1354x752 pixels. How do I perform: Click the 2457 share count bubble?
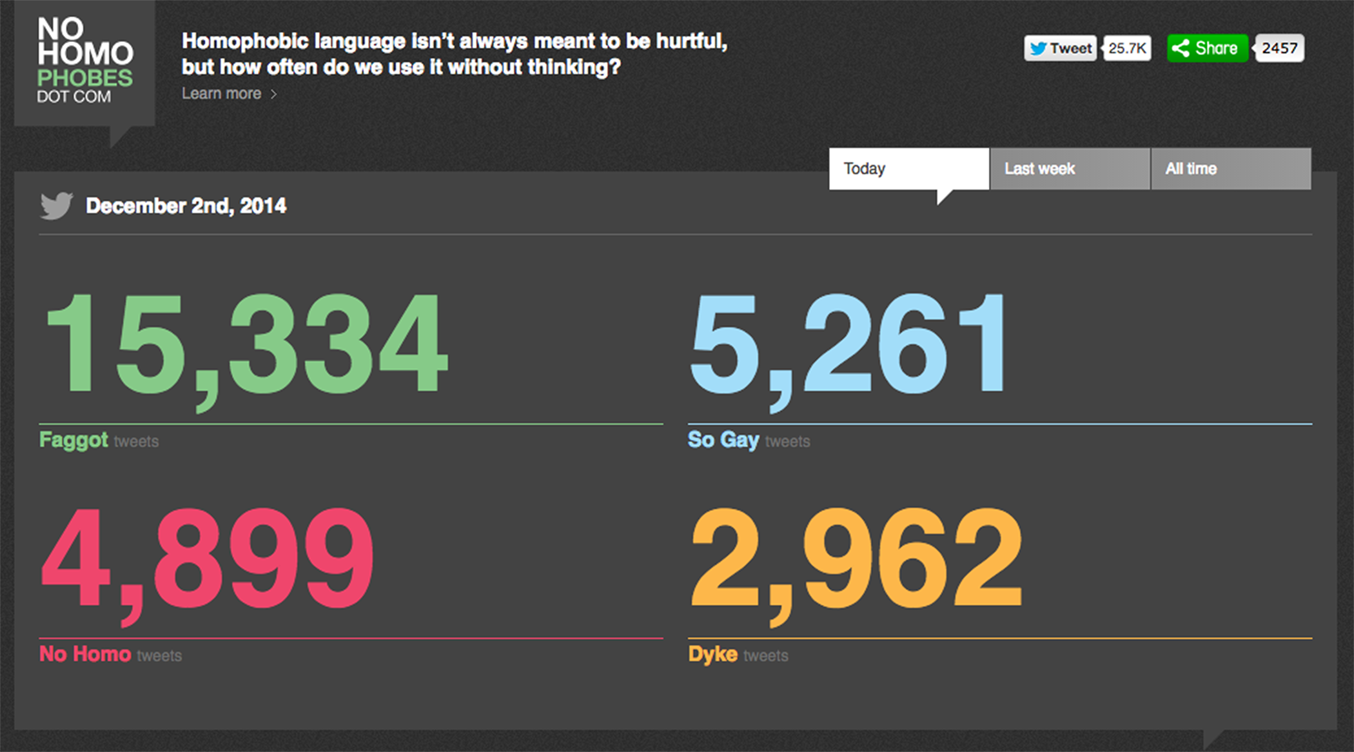pyautogui.click(x=1279, y=48)
